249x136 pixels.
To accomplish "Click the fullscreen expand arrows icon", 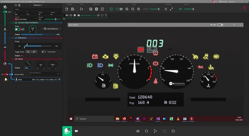I will (x=171, y=9).
